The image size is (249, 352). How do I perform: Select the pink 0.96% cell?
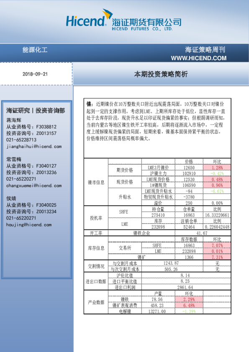217,185
